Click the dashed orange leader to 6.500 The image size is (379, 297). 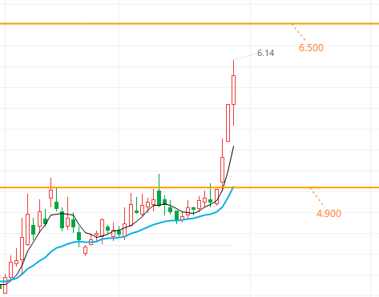tap(299, 32)
